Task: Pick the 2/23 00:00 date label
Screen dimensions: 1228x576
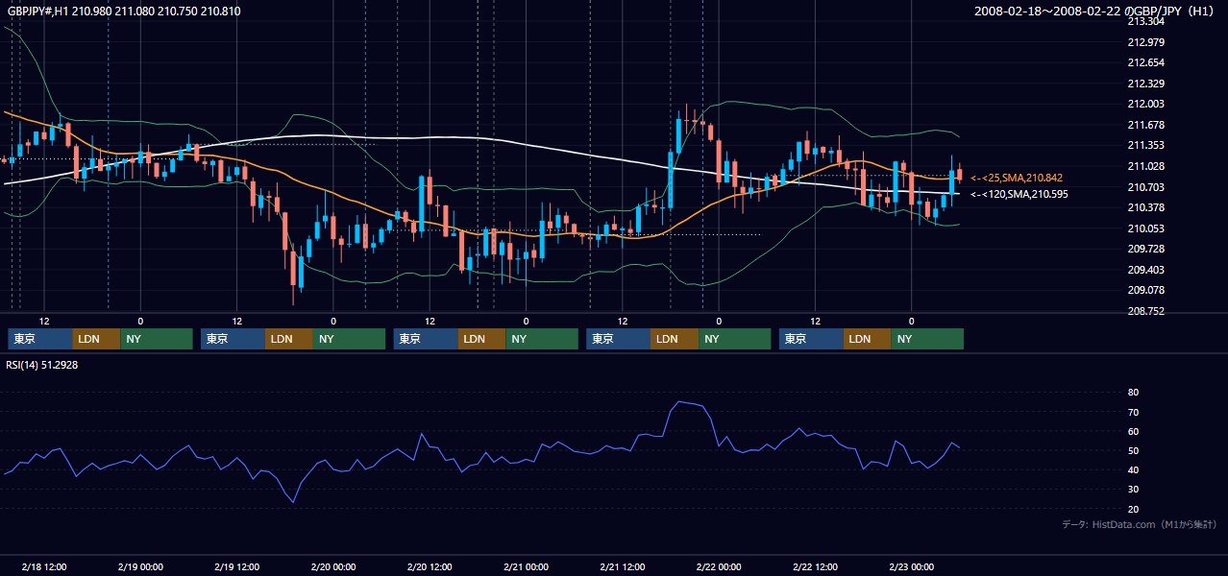Action: click(x=911, y=566)
